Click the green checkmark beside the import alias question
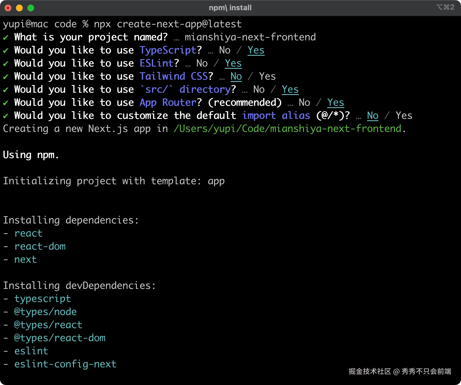The image size is (461, 385). pos(6,116)
